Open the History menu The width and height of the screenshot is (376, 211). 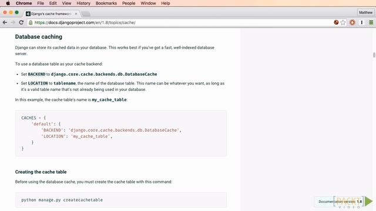tap(83, 3)
